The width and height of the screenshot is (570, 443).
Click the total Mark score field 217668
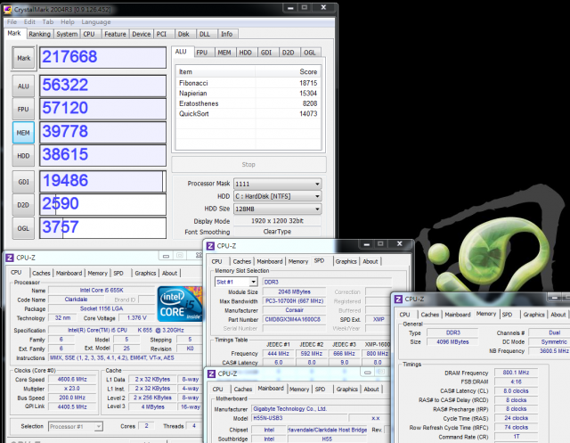click(x=103, y=57)
